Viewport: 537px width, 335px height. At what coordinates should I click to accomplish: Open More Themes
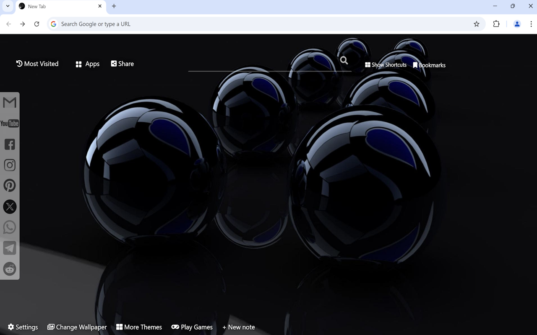pos(139,327)
